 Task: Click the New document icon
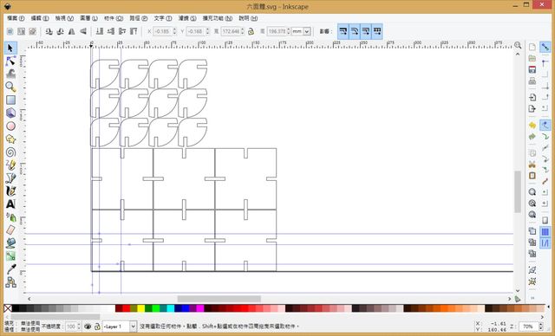[x=532, y=48]
